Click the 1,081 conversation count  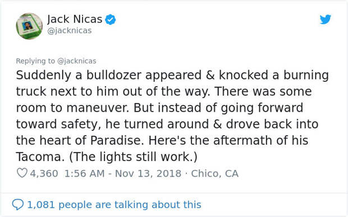(x=41, y=205)
